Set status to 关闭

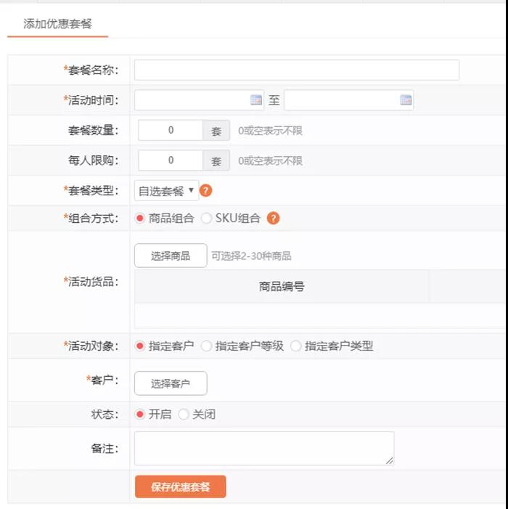184,415
